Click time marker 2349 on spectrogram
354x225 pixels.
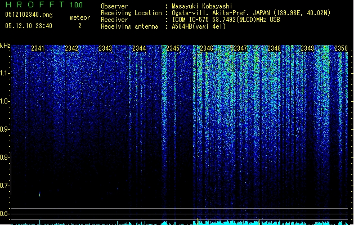point(307,48)
